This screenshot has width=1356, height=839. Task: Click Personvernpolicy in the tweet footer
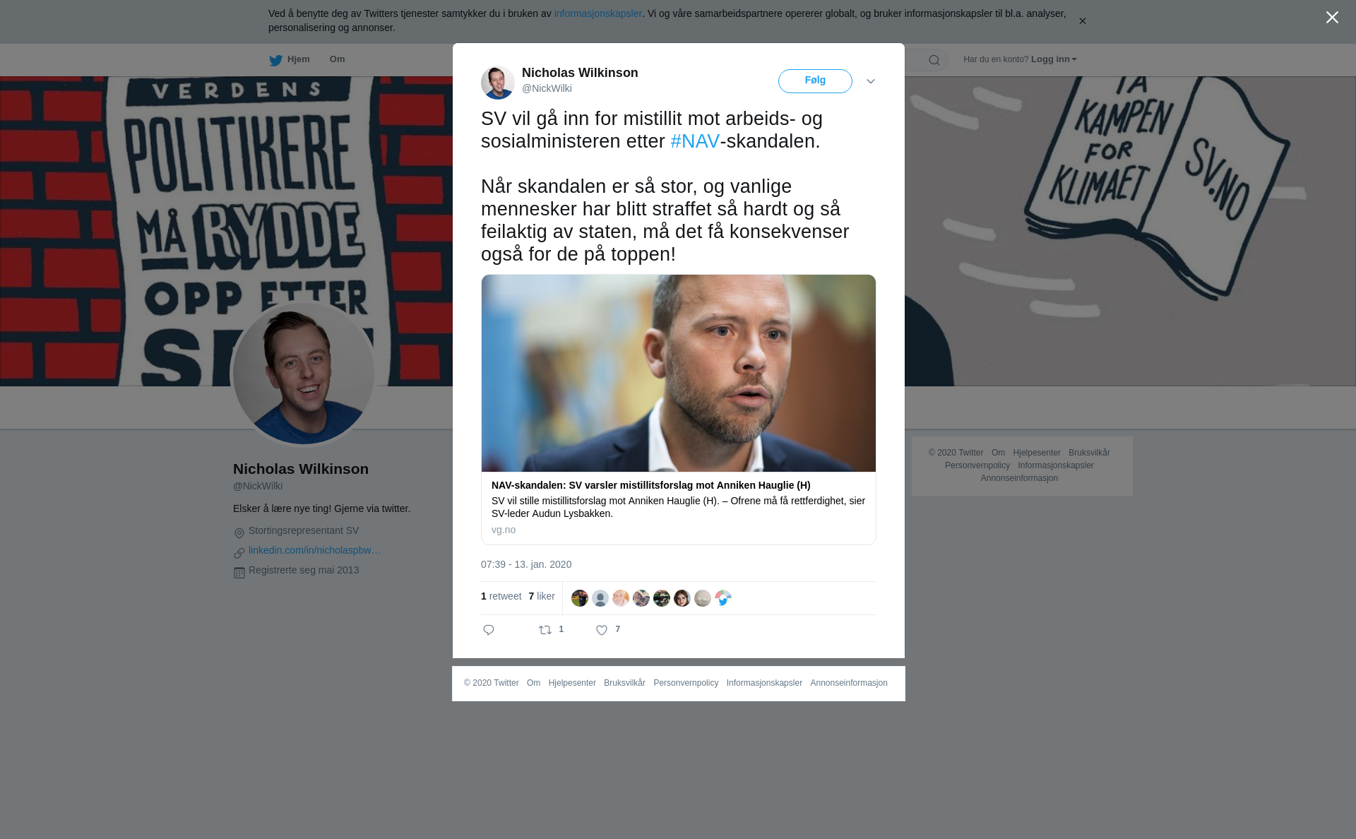[x=686, y=683]
